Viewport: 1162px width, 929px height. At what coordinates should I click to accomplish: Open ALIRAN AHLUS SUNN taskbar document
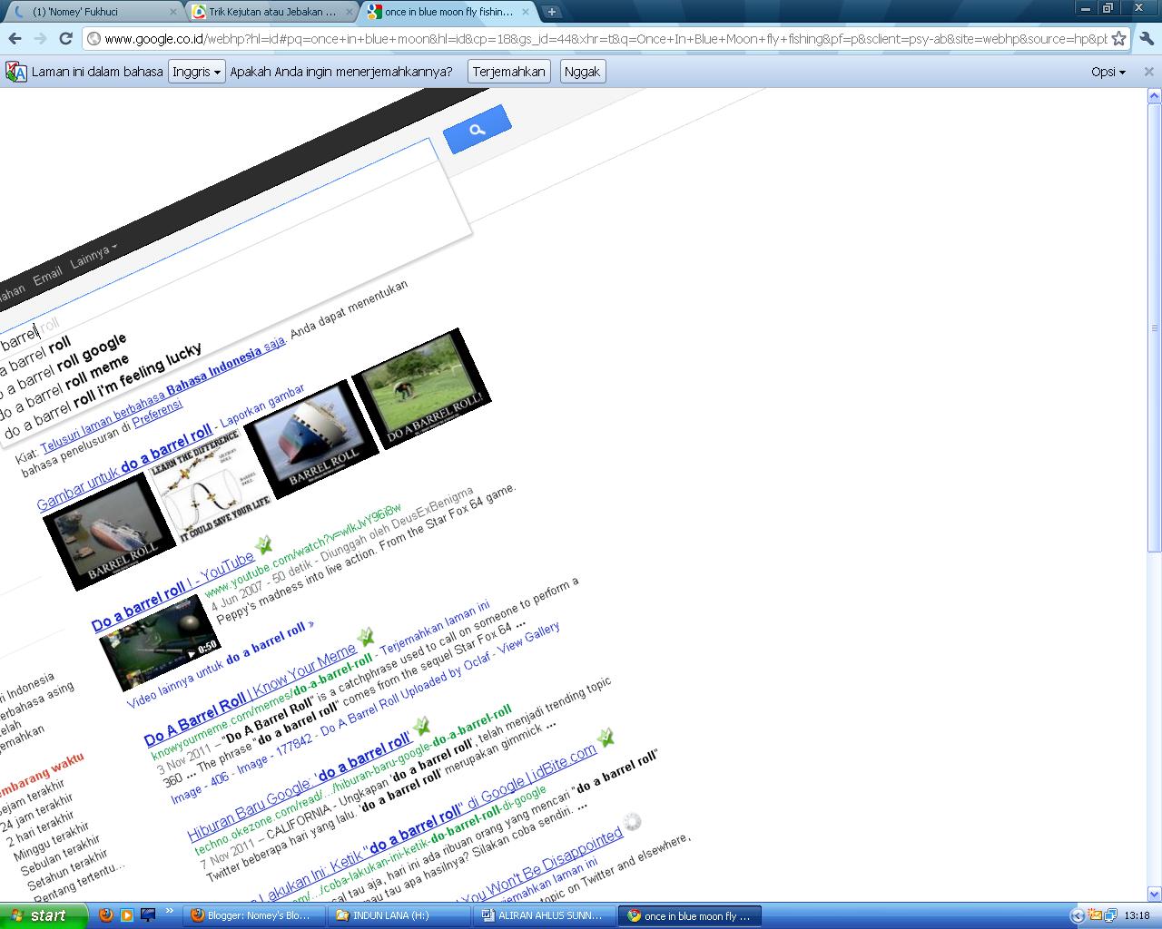[x=542, y=915]
